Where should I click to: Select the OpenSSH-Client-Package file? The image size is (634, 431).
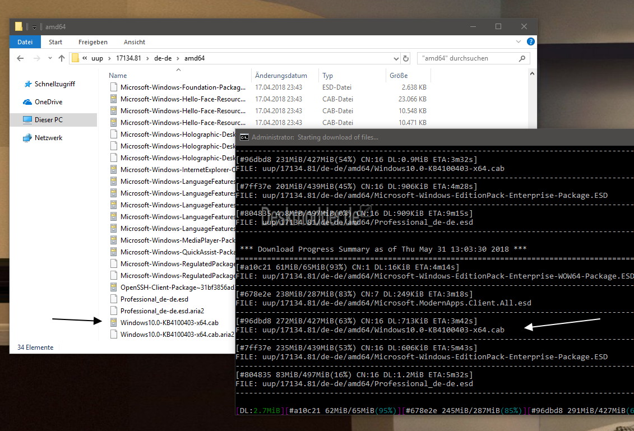178,288
